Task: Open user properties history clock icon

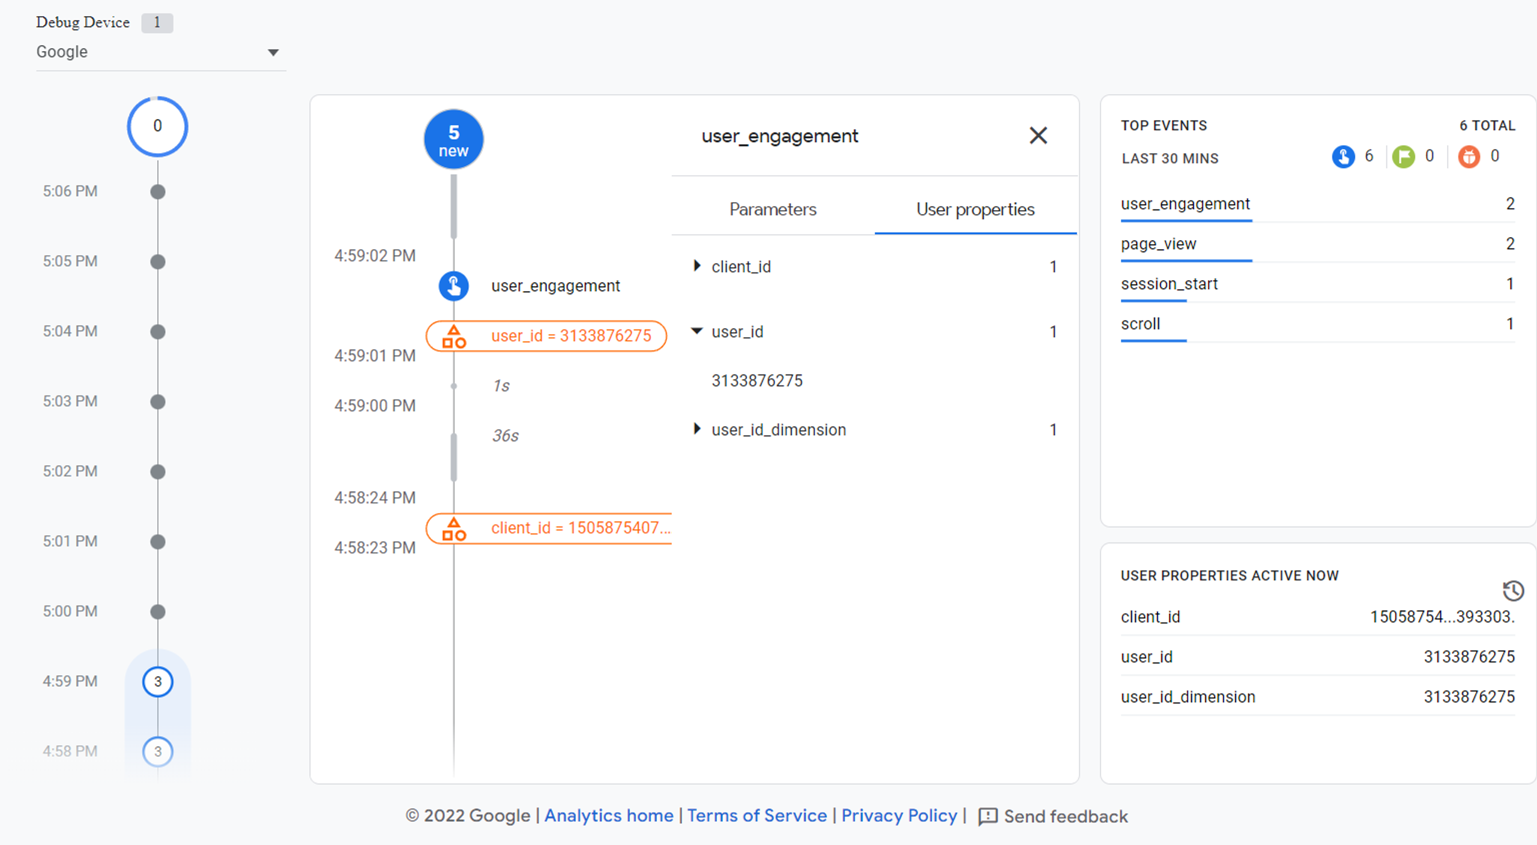Action: (x=1513, y=591)
